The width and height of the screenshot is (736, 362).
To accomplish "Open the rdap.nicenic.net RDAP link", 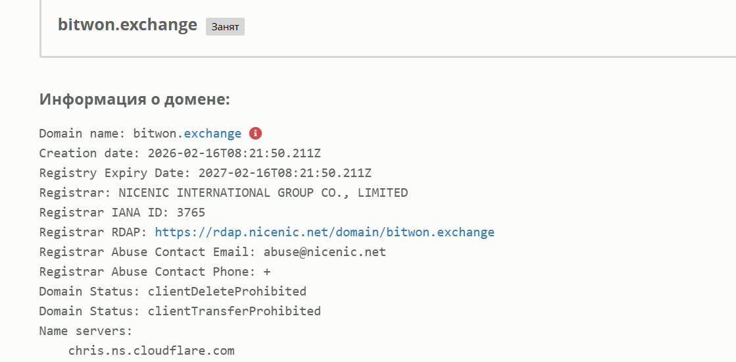I will coord(324,232).
